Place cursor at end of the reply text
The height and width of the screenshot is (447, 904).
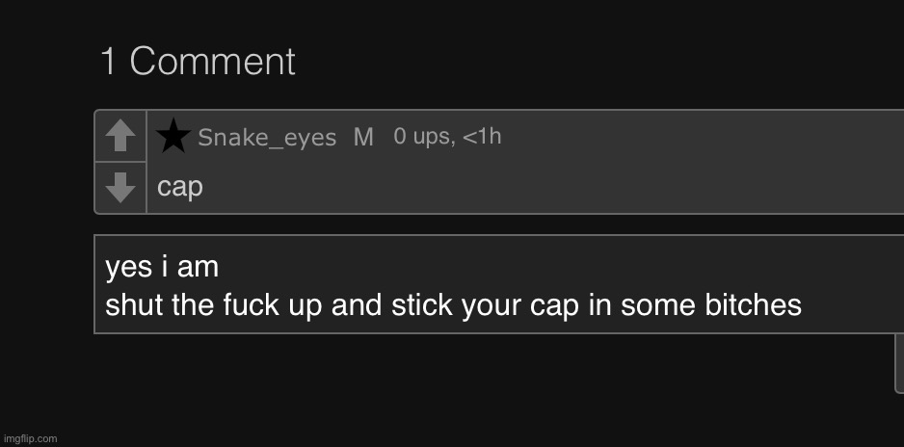[802, 306]
